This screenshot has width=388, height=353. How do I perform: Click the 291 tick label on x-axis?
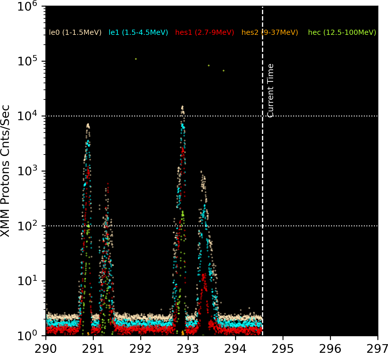tap(93, 348)
